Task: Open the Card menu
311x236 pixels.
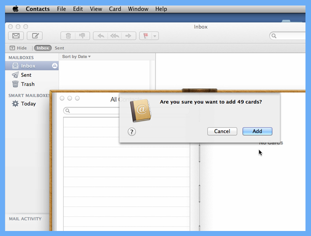Action: [115, 9]
